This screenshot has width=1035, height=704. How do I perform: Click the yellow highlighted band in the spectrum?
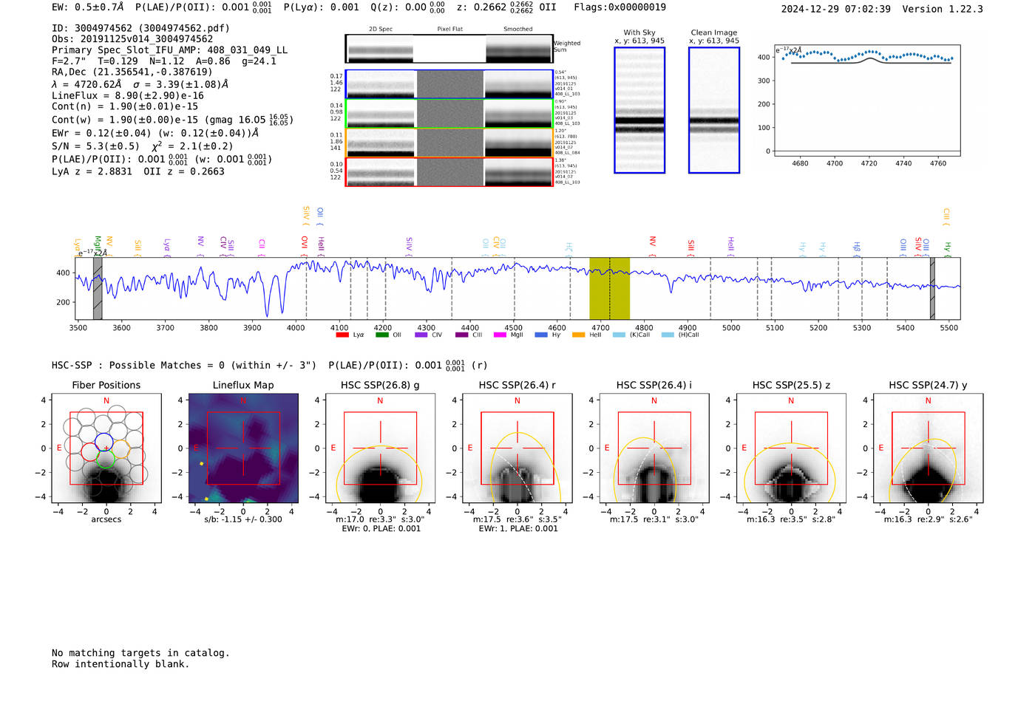pyautogui.click(x=609, y=288)
